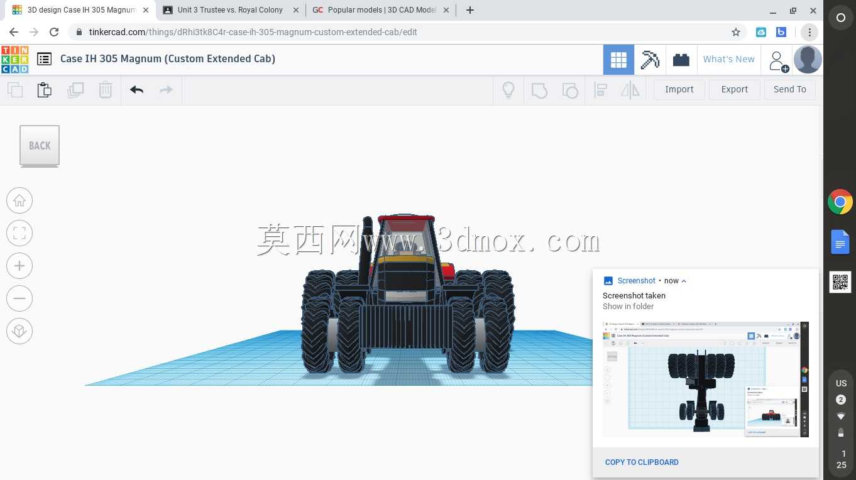The image size is (856, 480).
Task: Click the cloud extension icon
Action: coord(761,32)
